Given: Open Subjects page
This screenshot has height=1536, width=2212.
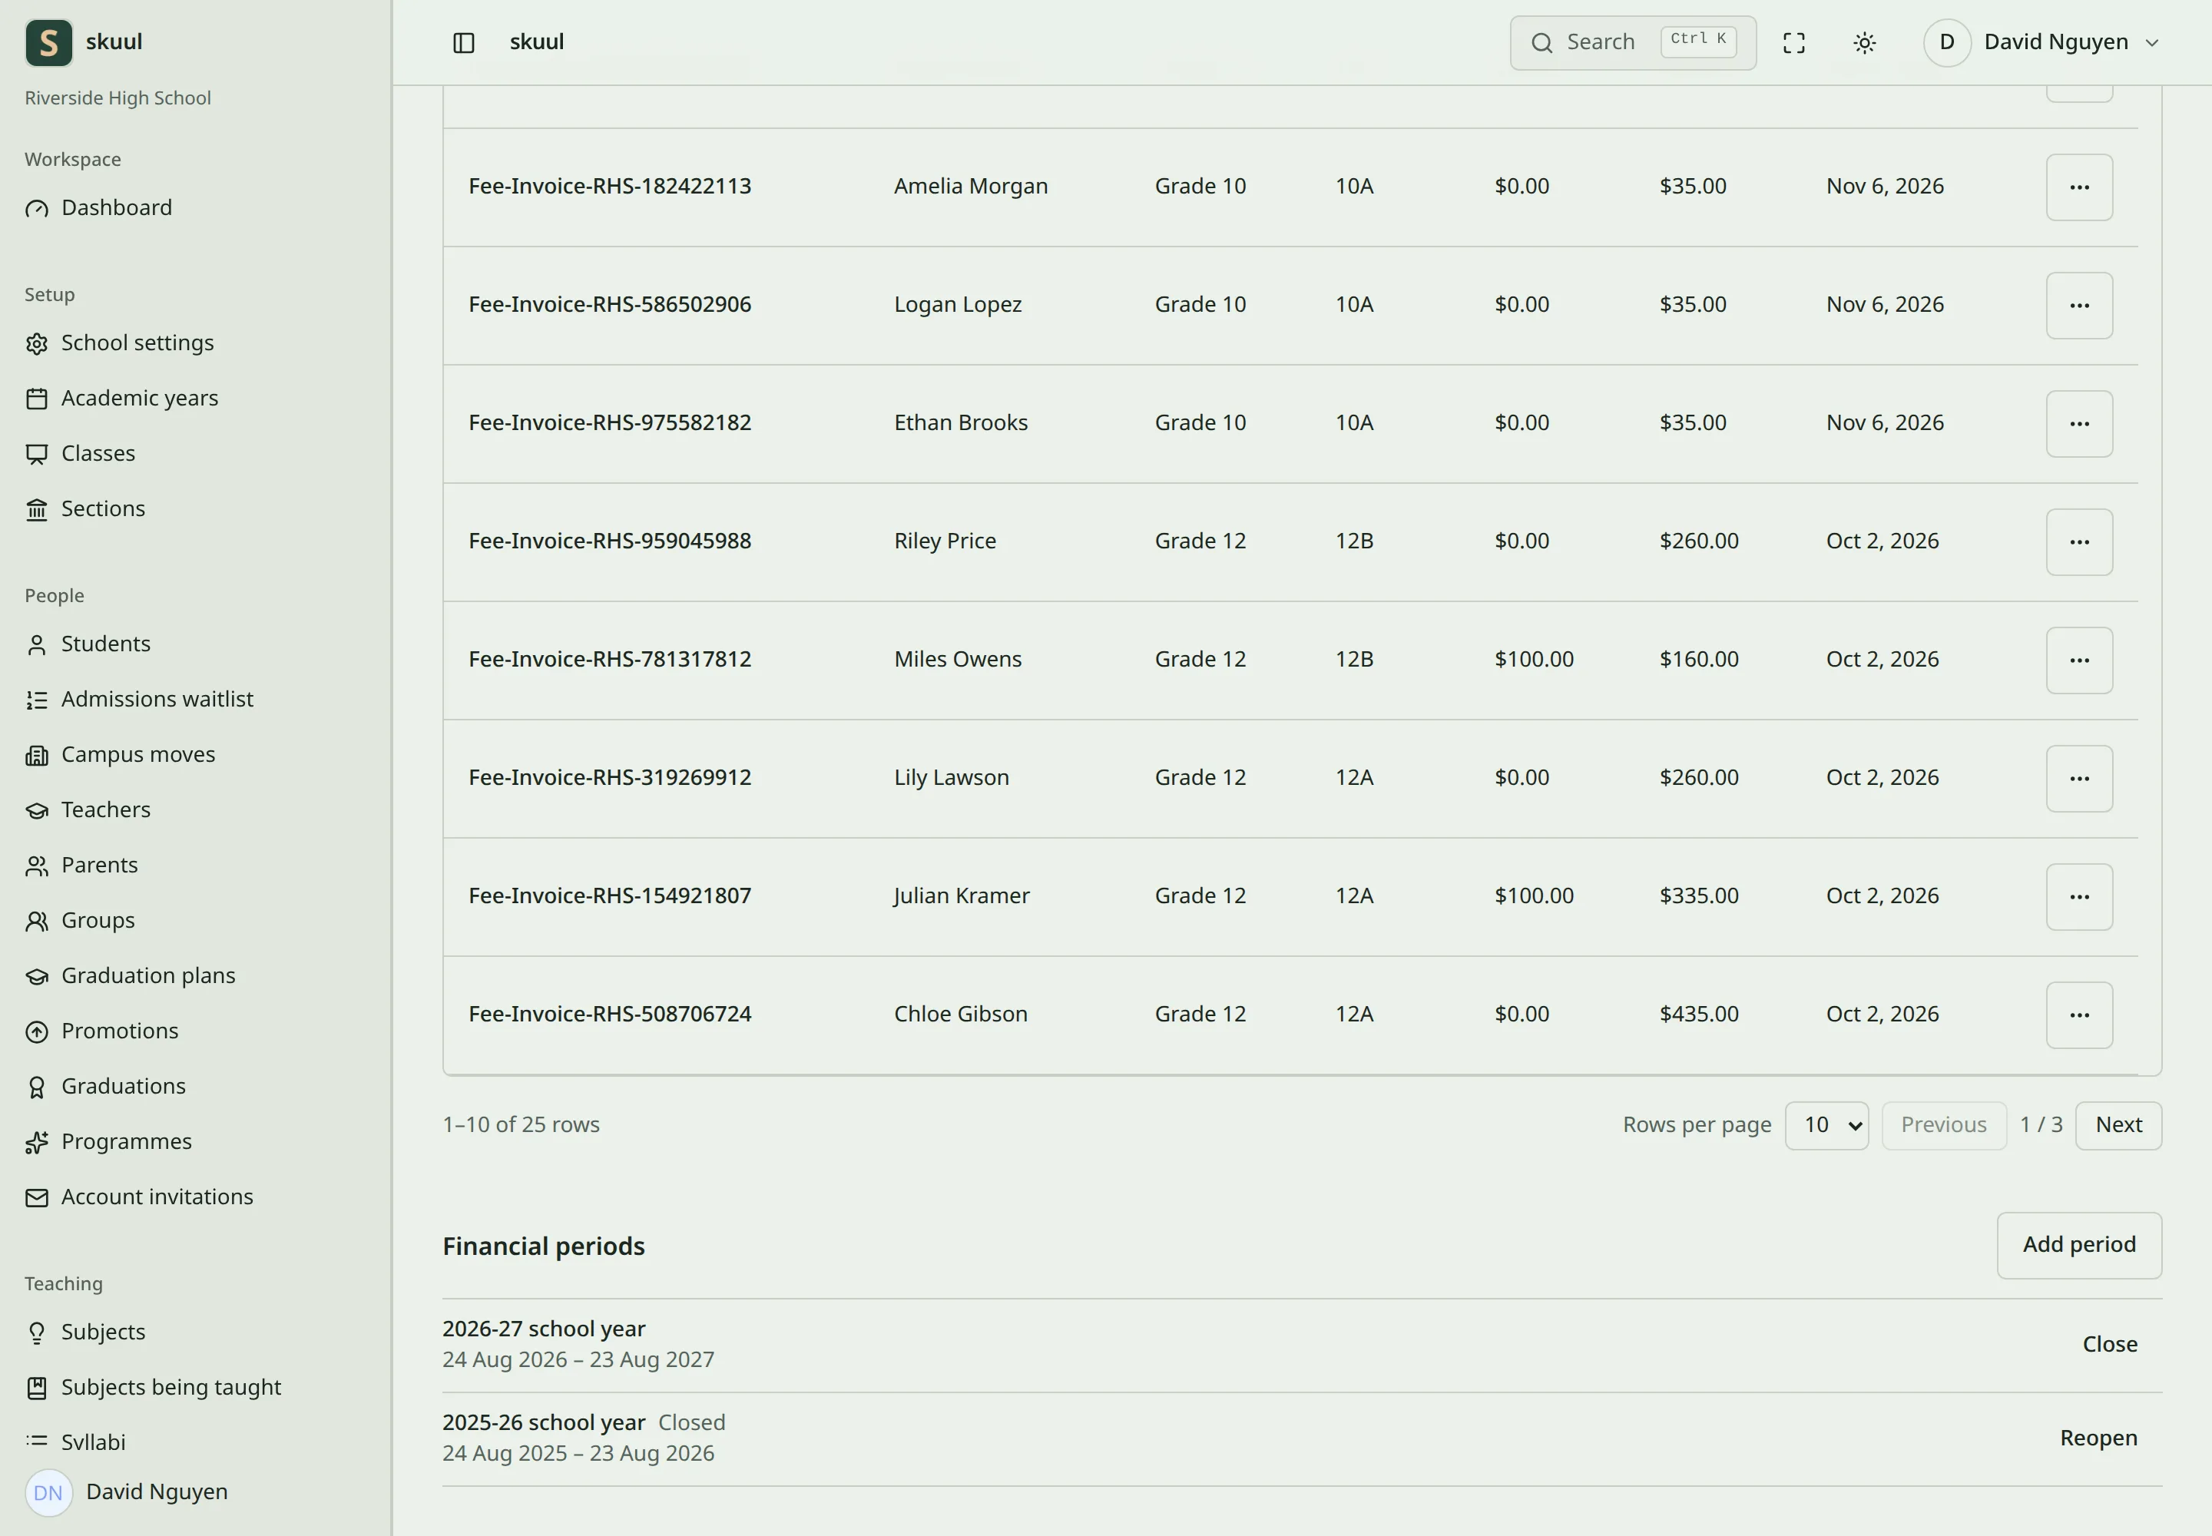Looking at the screenshot, I should [x=84, y=1333].
